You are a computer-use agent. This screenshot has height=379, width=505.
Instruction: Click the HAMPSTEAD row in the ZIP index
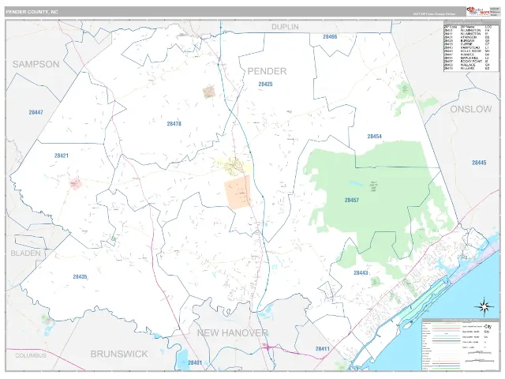pyautogui.click(x=468, y=47)
